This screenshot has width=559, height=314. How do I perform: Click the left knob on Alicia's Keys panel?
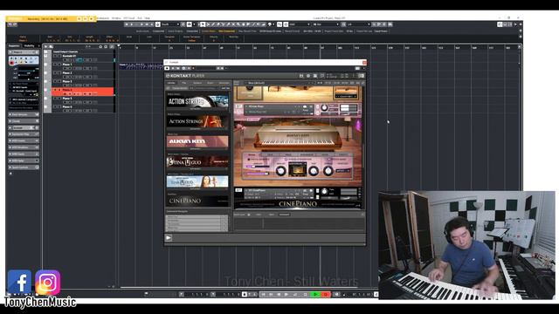pos(281,171)
